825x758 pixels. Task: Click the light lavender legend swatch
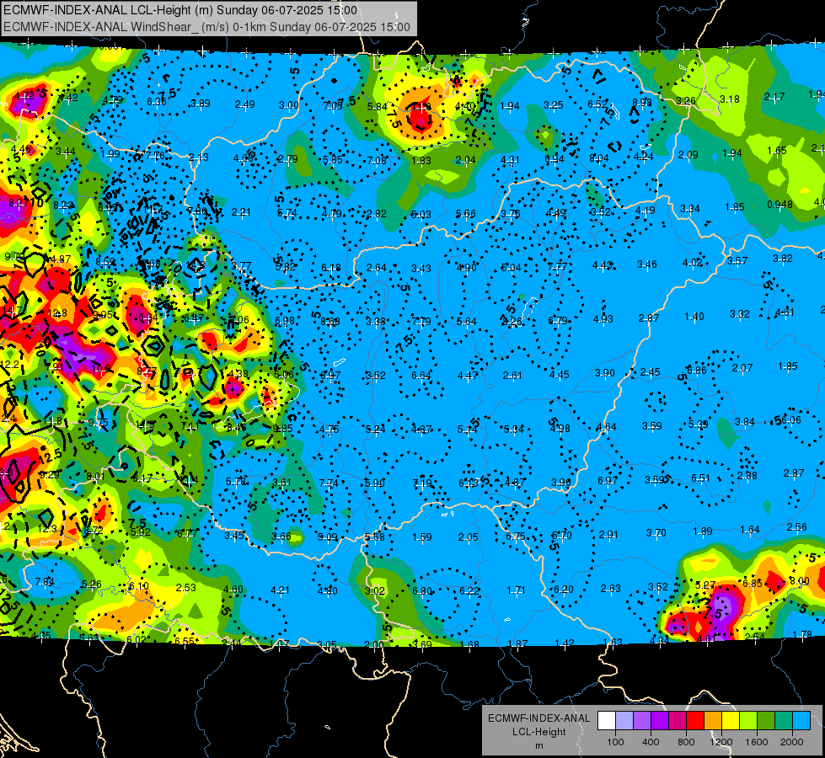point(624,721)
